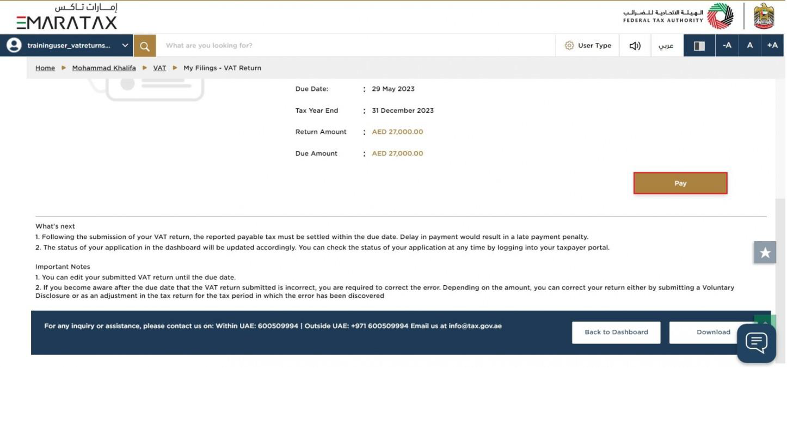Open the VAT breadcrumb link
787x436 pixels.
pyautogui.click(x=159, y=68)
